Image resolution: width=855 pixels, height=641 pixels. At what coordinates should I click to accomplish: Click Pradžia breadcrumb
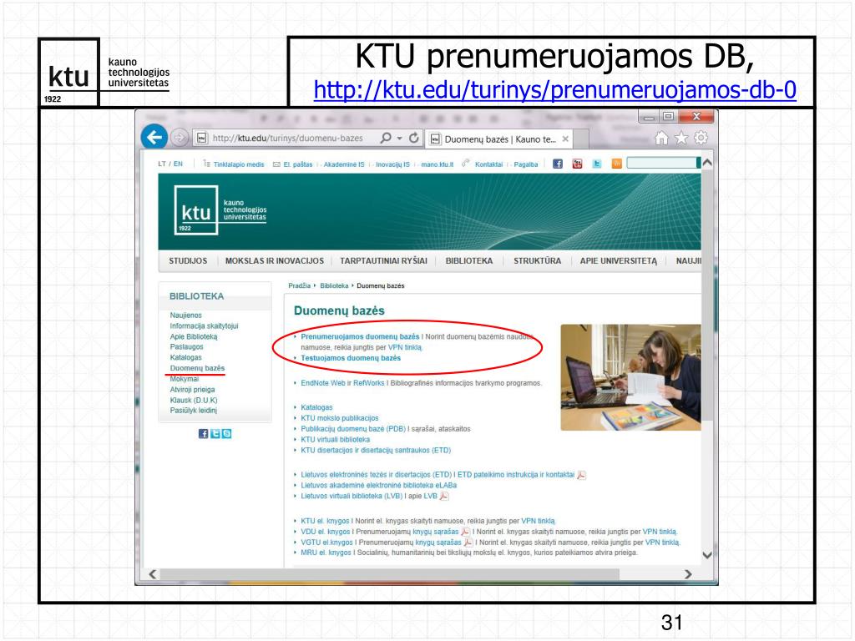click(300, 285)
